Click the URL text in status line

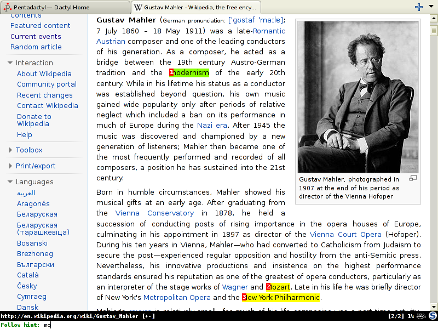coord(70,316)
